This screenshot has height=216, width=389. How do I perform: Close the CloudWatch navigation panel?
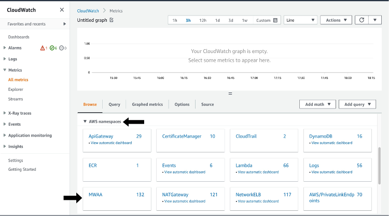[62, 10]
